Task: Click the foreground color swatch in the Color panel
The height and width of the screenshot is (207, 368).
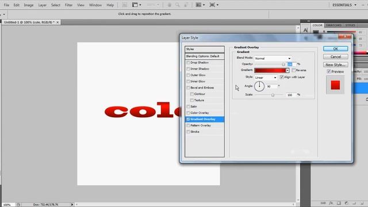Action: 316,32
